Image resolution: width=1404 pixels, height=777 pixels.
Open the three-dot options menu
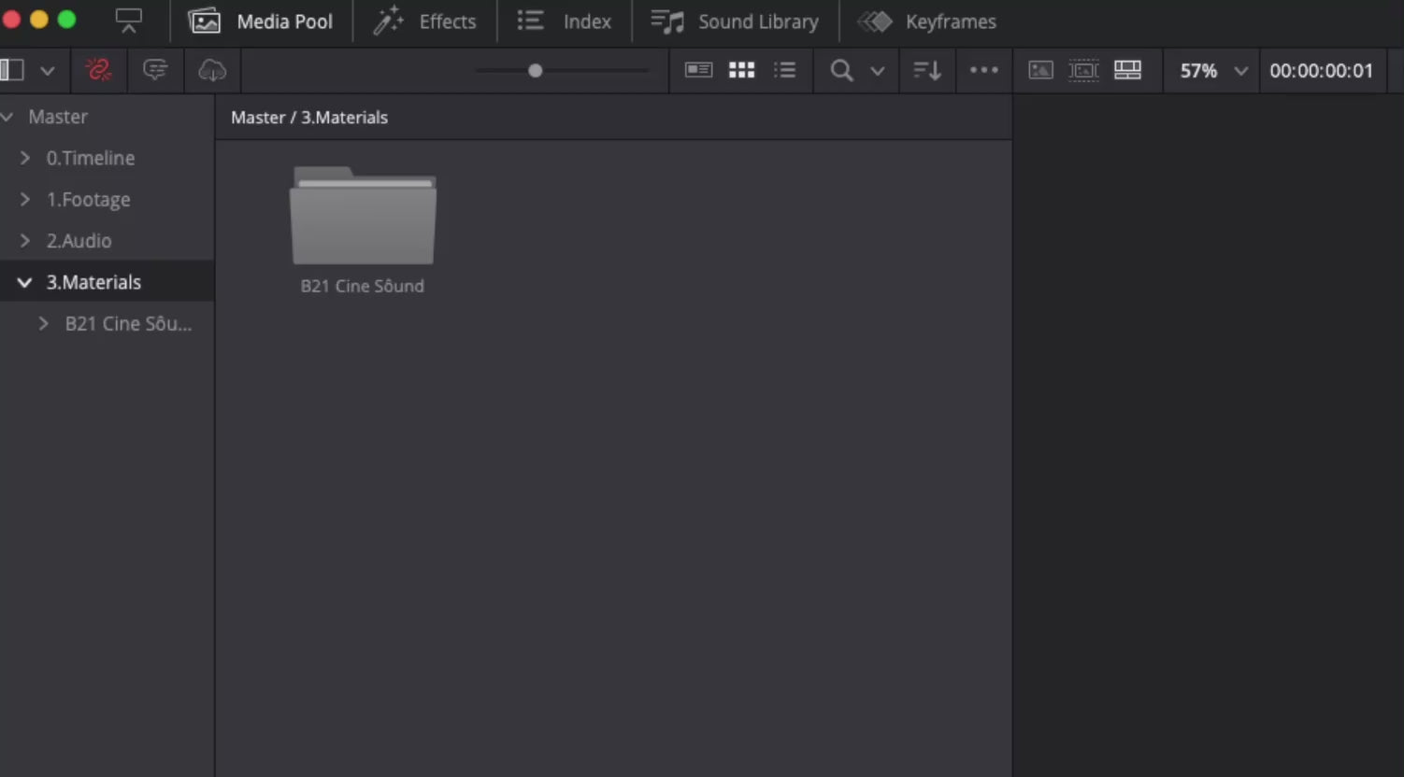[x=983, y=70]
